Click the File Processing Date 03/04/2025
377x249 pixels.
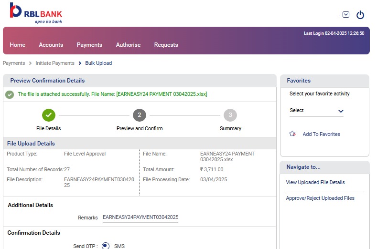point(214,180)
